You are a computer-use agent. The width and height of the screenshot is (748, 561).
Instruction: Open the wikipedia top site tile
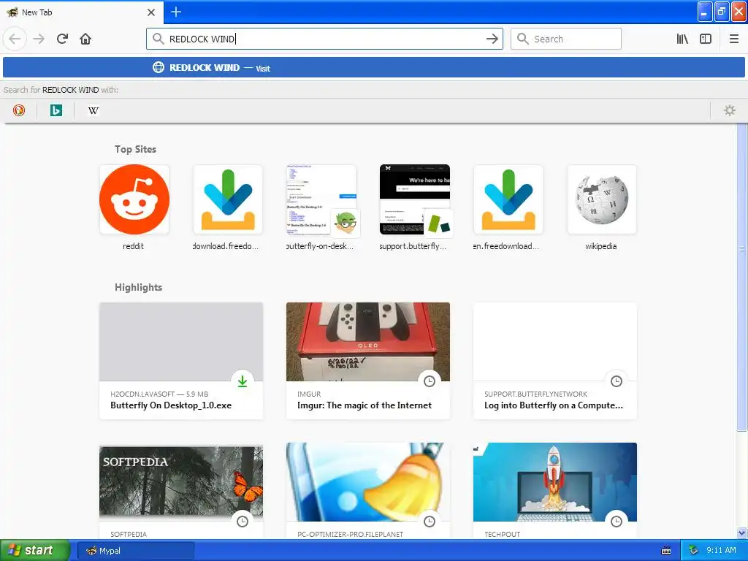click(x=602, y=199)
